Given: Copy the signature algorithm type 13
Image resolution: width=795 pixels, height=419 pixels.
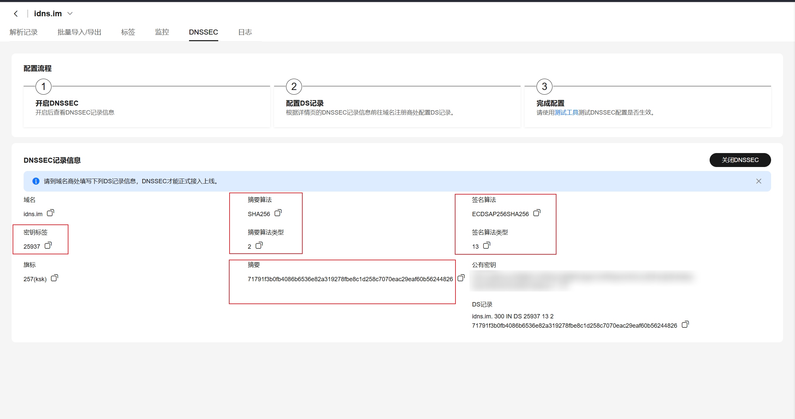Looking at the screenshot, I should [487, 245].
